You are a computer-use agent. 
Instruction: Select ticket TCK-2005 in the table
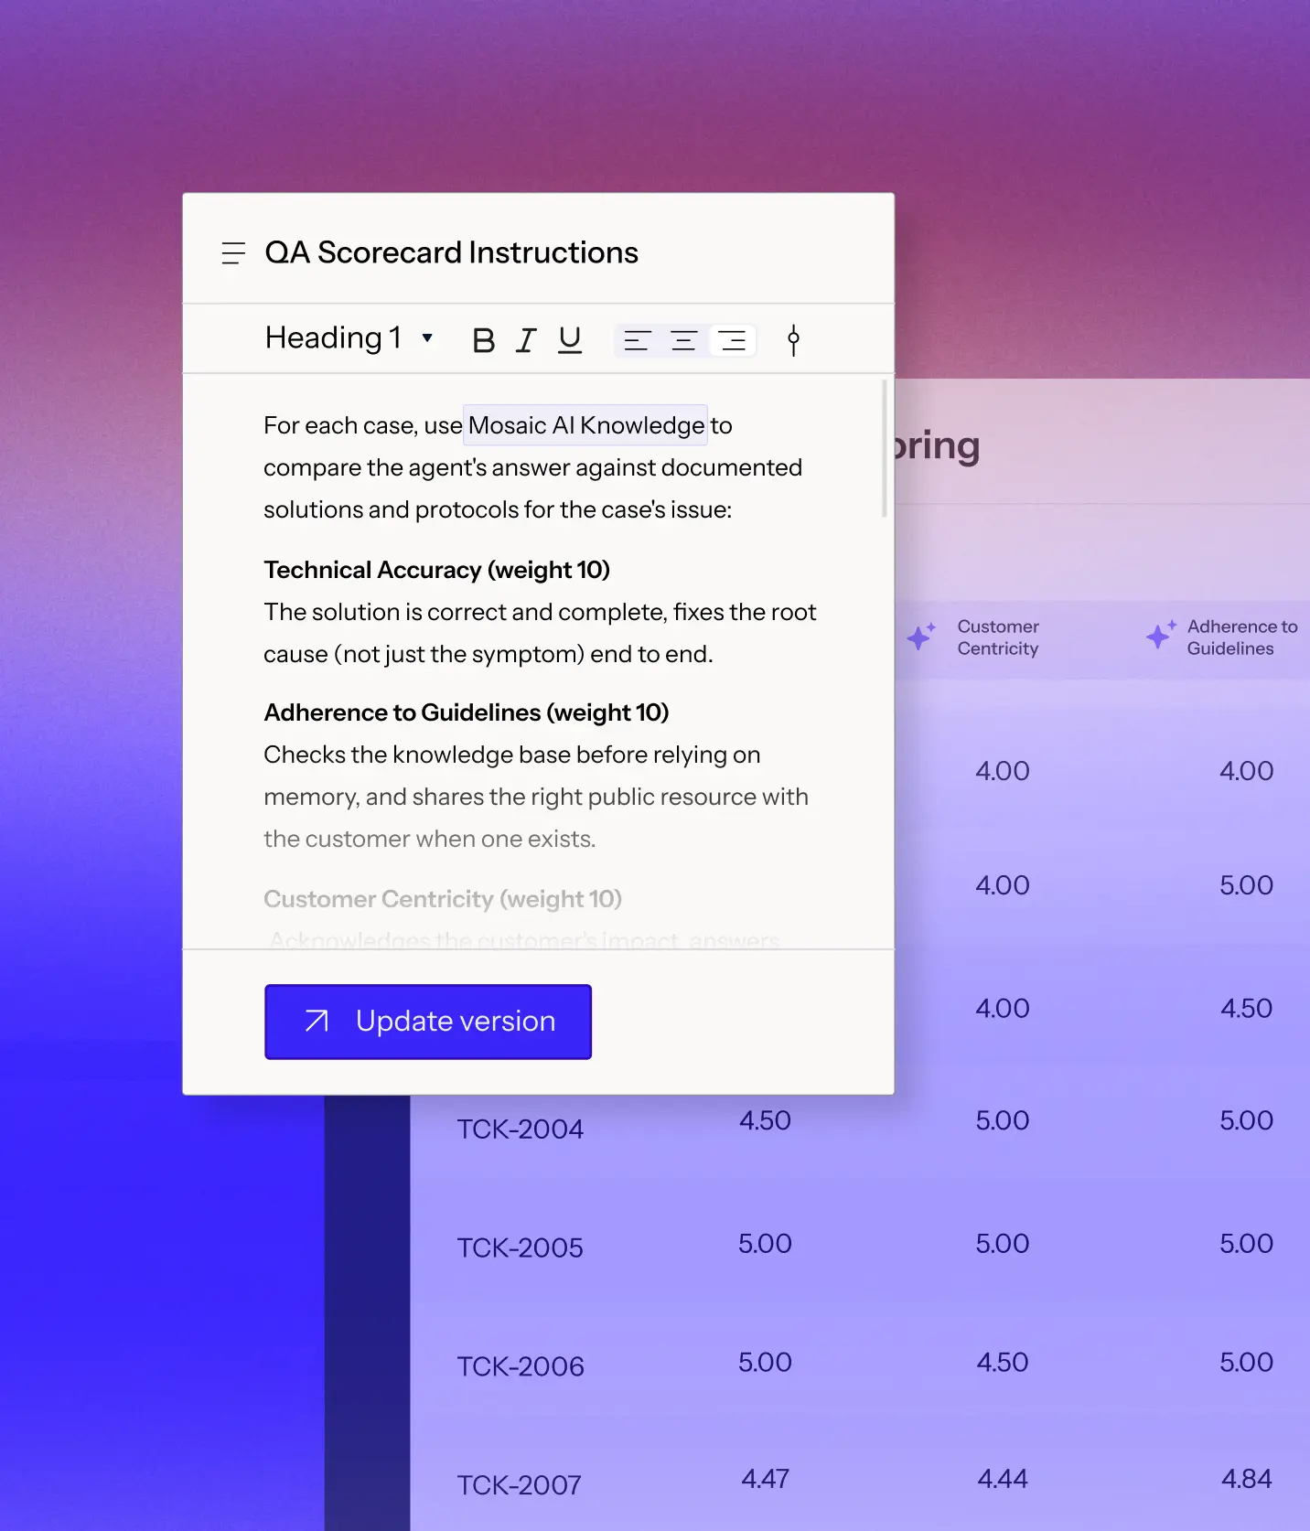click(x=520, y=1248)
